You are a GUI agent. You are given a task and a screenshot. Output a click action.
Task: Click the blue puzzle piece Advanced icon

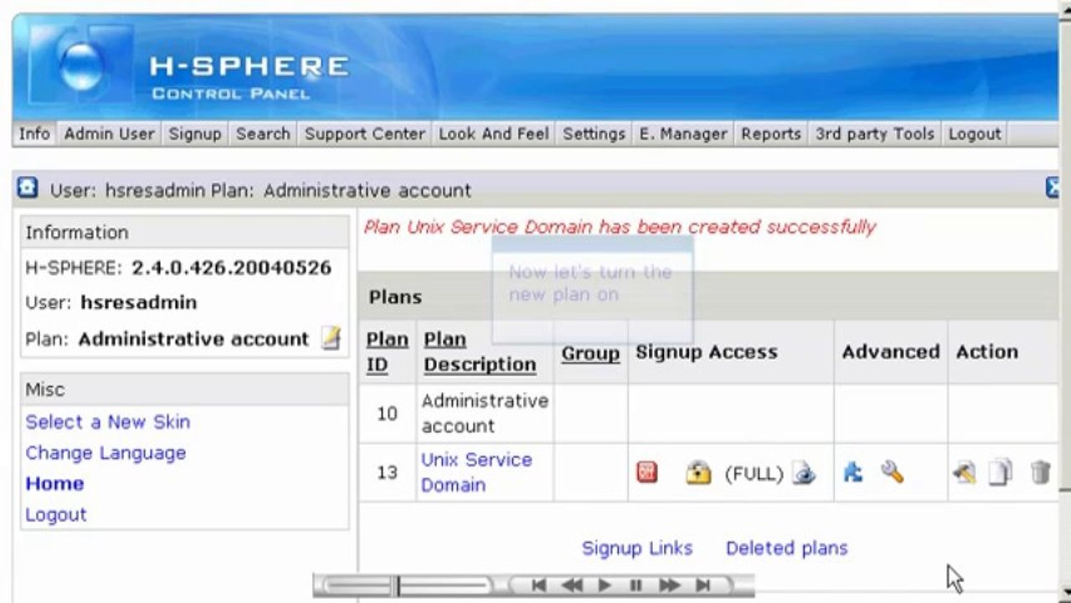click(x=852, y=472)
